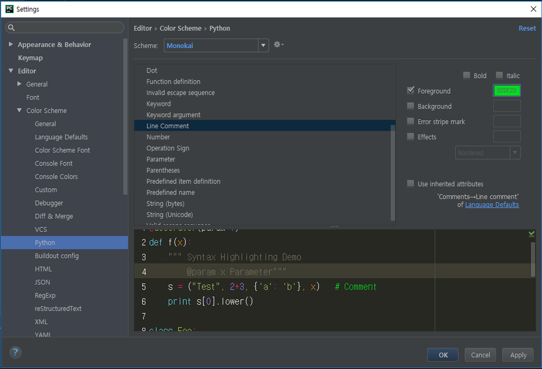
Task: Select Buildout config page
Action: click(x=57, y=256)
